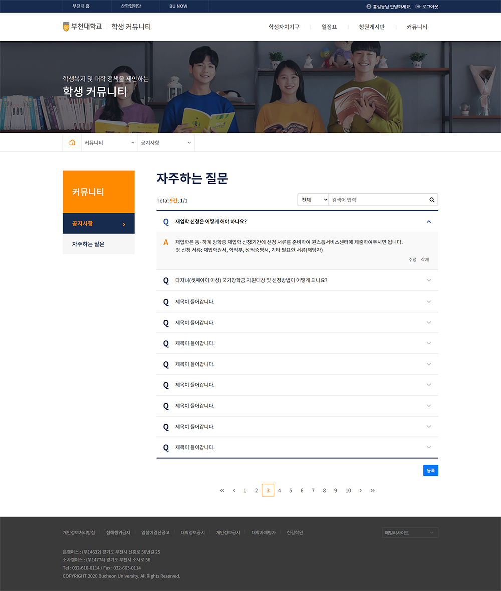The width and height of the screenshot is (501, 591).
Task: Go to first page double arrow
Action: coord(222,490)
